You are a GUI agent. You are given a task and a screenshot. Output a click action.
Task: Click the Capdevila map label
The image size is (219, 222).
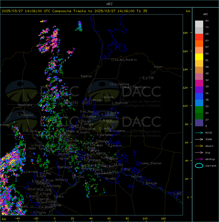(x=71, y=103)
